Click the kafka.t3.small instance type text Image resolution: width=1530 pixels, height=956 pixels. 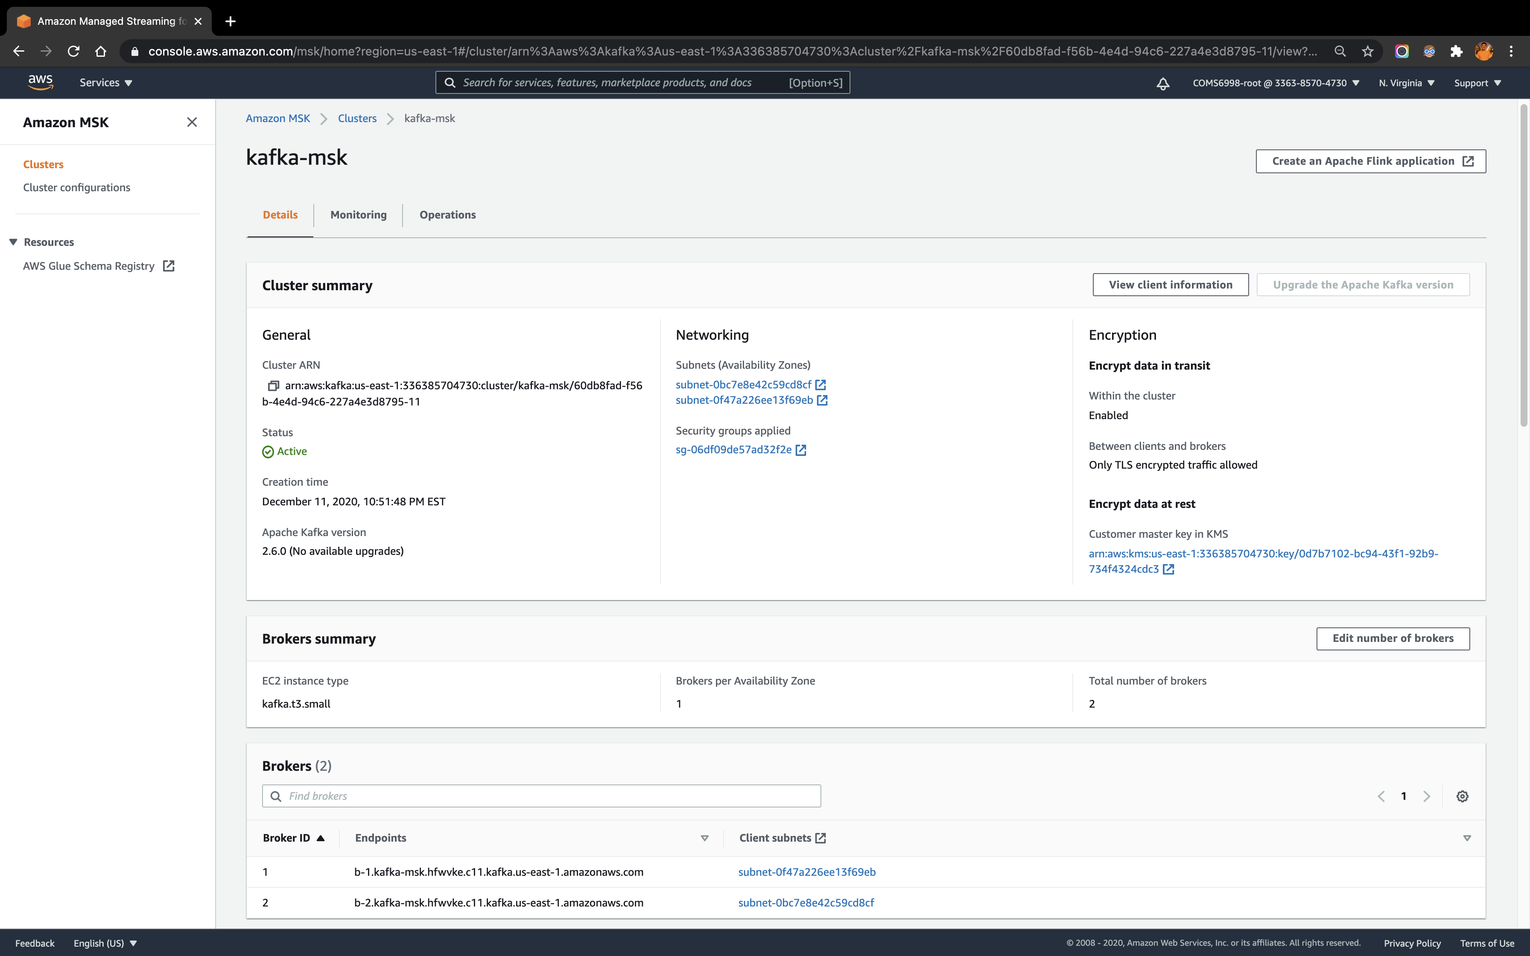point(296,704)
